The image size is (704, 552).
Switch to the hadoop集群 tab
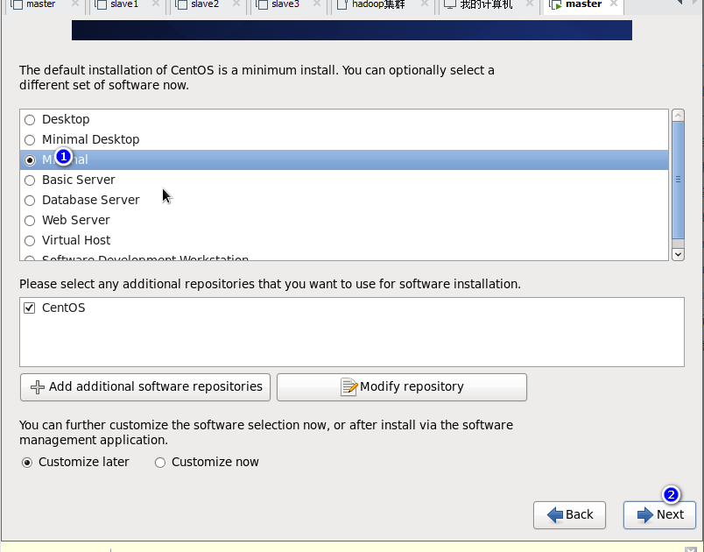pos(378,4)
